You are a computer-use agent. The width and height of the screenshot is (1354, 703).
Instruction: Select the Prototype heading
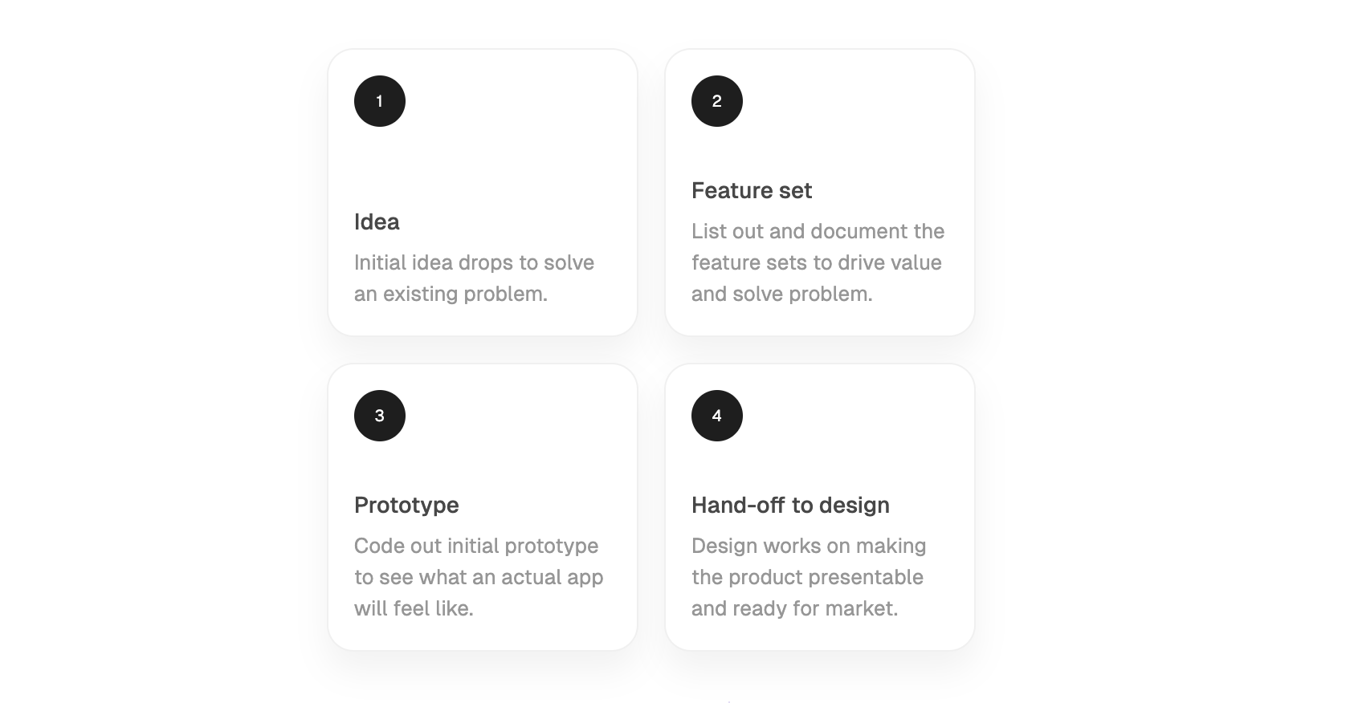[x=406, y=505]
